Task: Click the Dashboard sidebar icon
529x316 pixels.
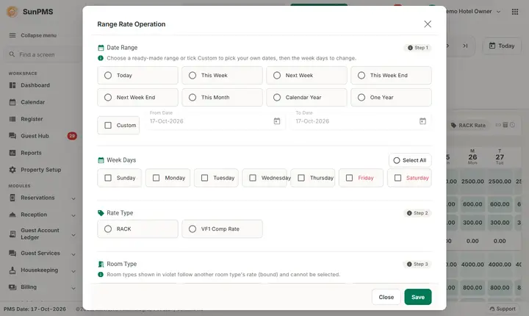Action: click(x=12, y=85)
